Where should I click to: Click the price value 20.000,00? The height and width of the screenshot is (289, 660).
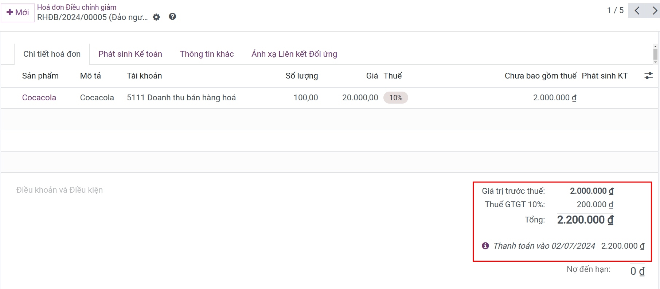click(360, 98)
